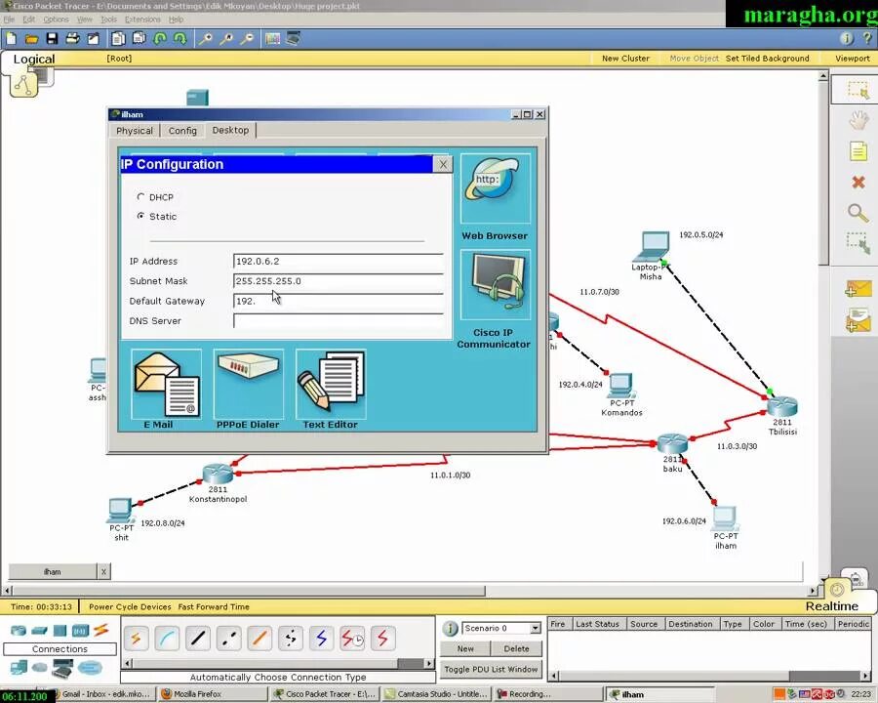The image size is (878, 703).
Task: Select the copper cross-over dashed cable
Action: coord(228,638)
